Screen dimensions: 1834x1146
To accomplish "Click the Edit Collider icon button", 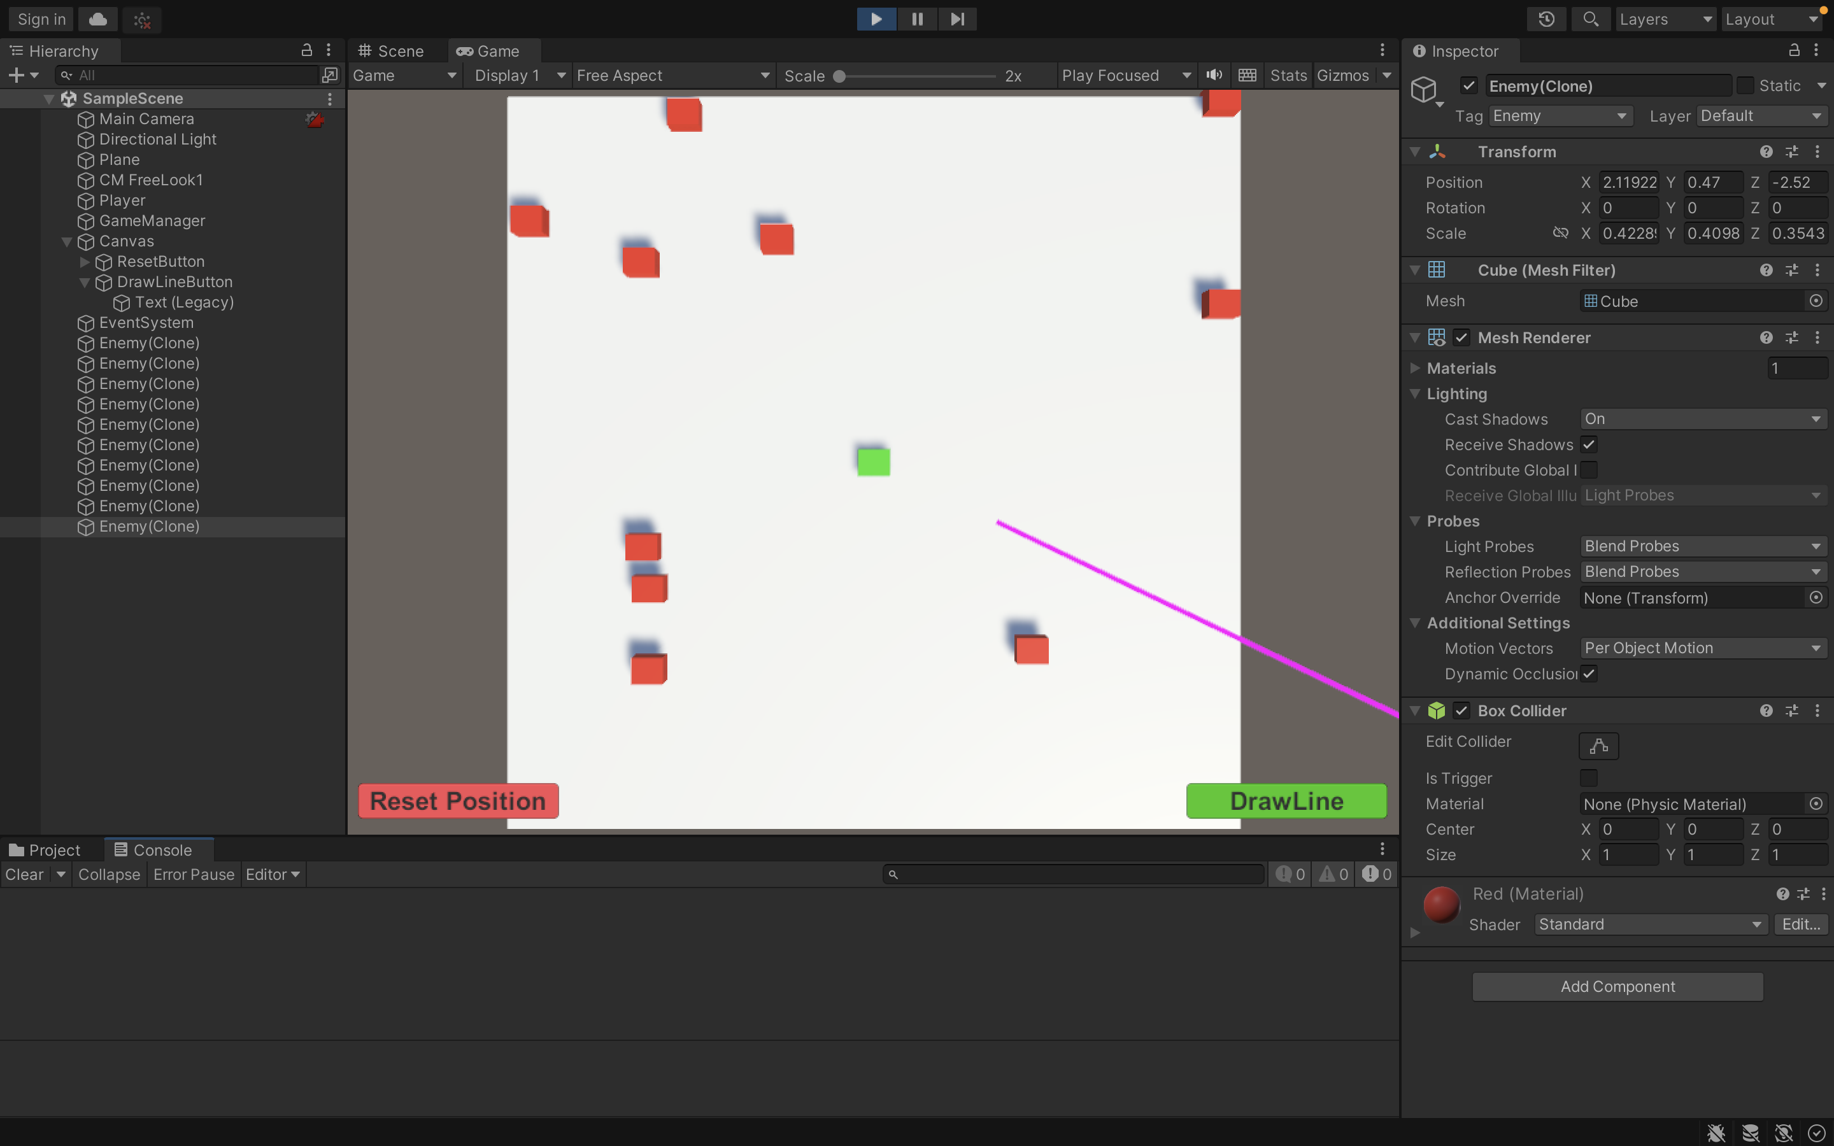I will click(1598, 746).
